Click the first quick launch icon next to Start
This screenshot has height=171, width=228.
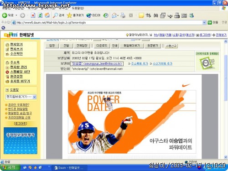pos(25,167)
